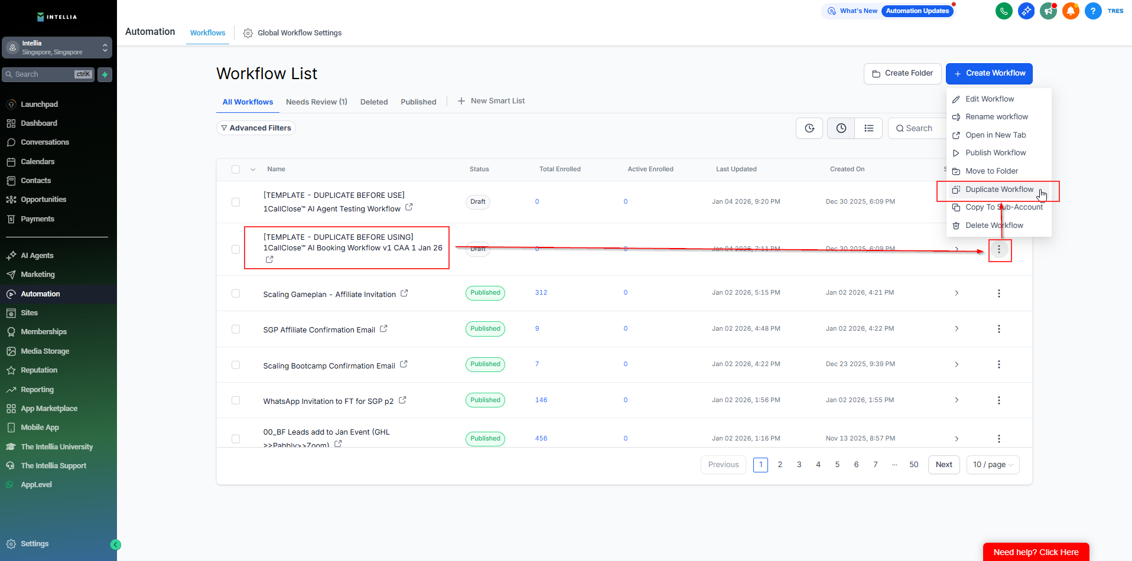Expand the Scaling Bootcamp Confirmation Email row chevron
1132x561 pixels.
pos(957,365)
